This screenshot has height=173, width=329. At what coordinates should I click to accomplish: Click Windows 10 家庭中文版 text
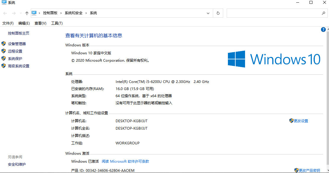click(x=91, y=53)
